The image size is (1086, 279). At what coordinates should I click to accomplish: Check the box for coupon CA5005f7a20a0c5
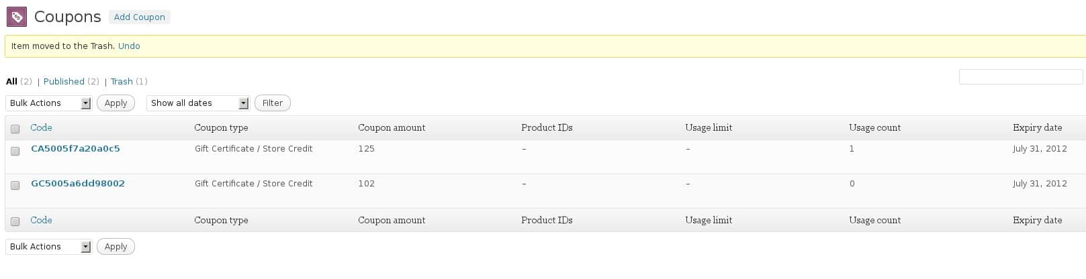[x=15, y=151]
